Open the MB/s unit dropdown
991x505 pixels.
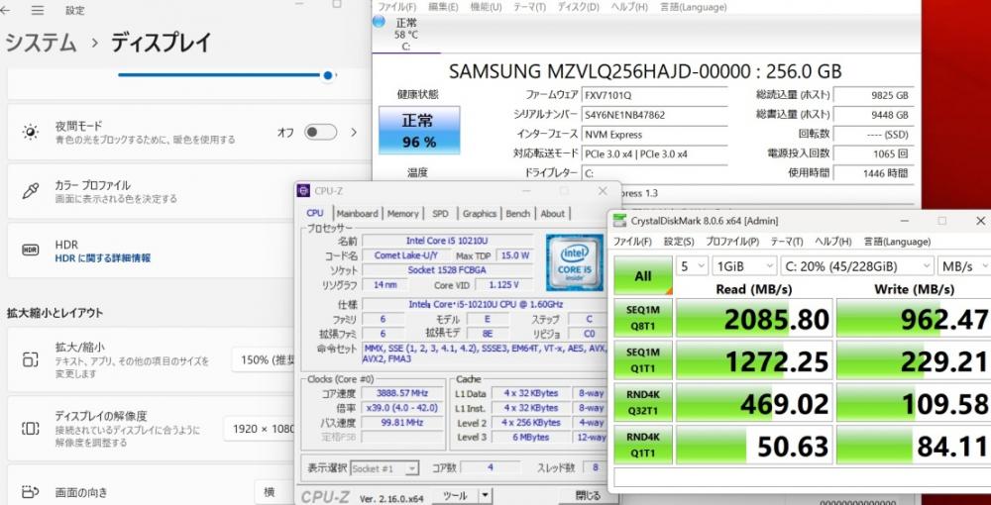pyautogui.click(x=964, y=266)
